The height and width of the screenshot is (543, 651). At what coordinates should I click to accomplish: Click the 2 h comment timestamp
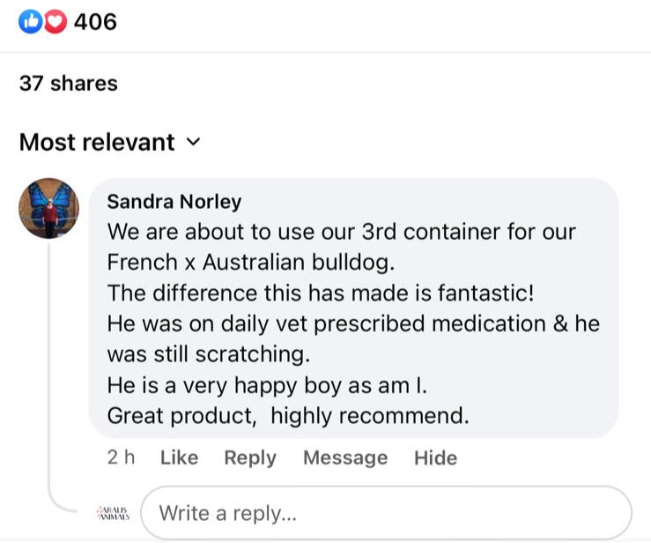pos(122,457)
